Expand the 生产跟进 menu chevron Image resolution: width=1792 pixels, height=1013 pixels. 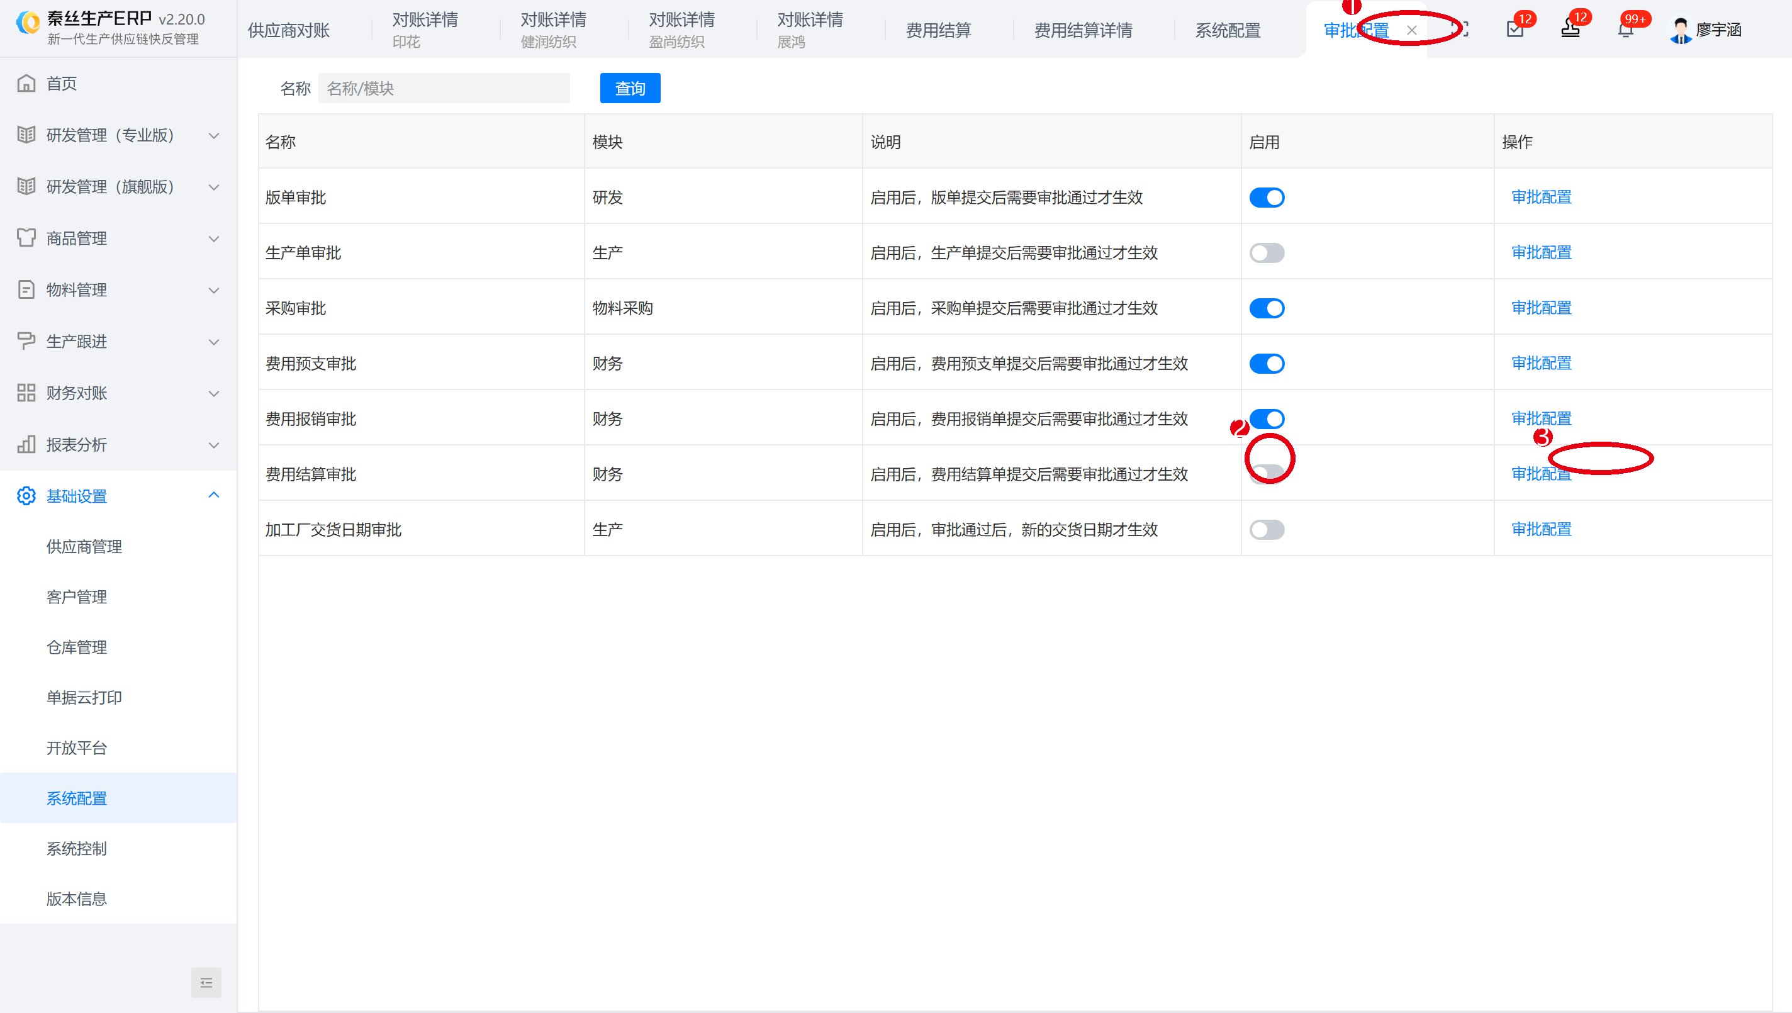click(215, 342)
